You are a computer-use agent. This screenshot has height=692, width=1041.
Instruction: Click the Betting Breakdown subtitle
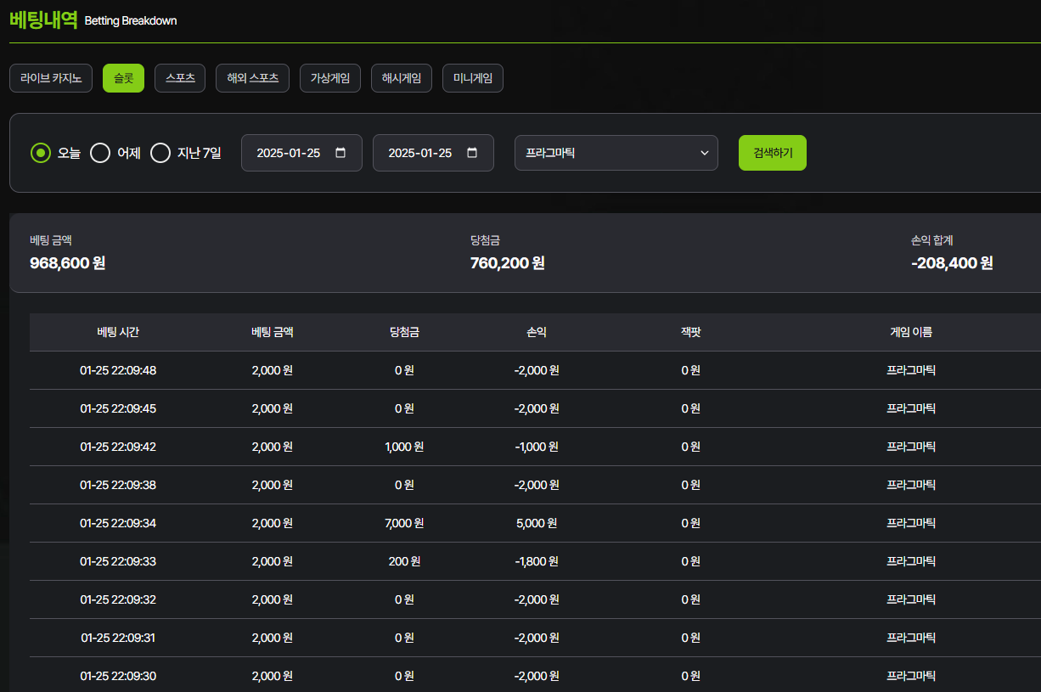tap(131, 20)
